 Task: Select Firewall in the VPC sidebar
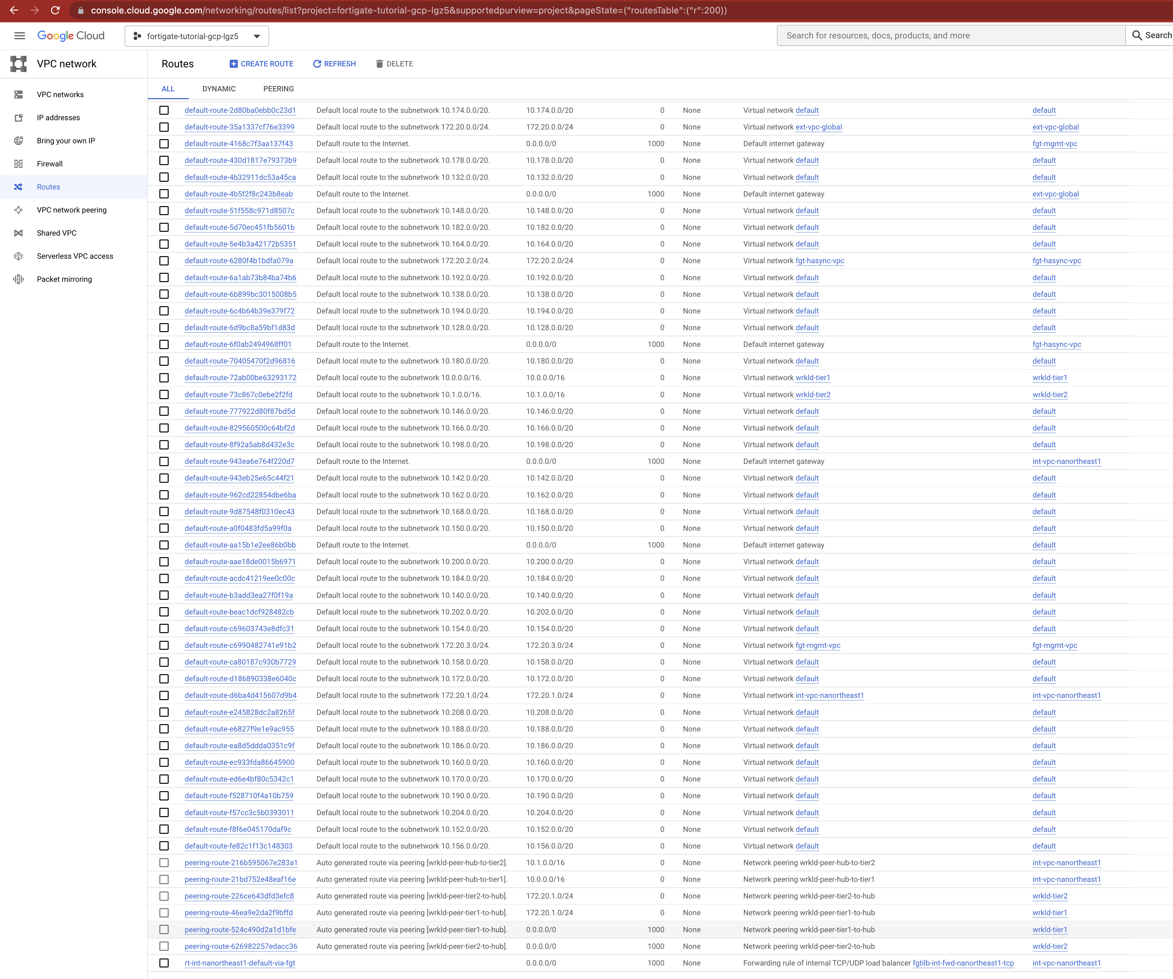50,163
